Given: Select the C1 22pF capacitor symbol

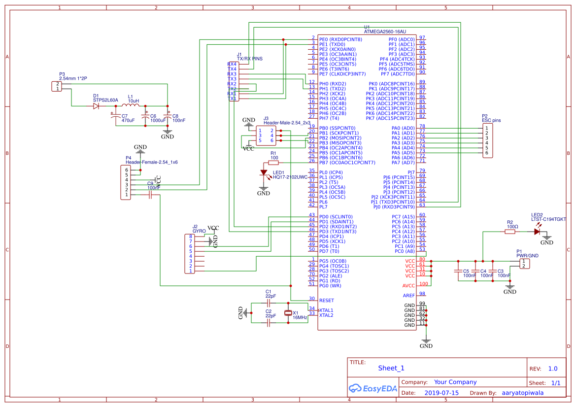Looking at the screenshot, I should click(268, 304).
